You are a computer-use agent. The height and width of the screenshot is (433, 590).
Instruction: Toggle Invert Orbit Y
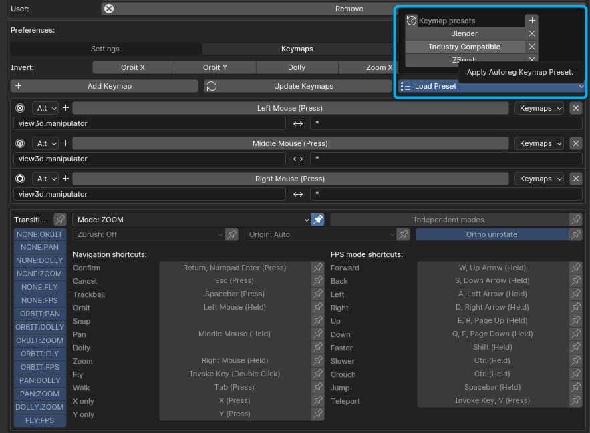coord(215,67)
